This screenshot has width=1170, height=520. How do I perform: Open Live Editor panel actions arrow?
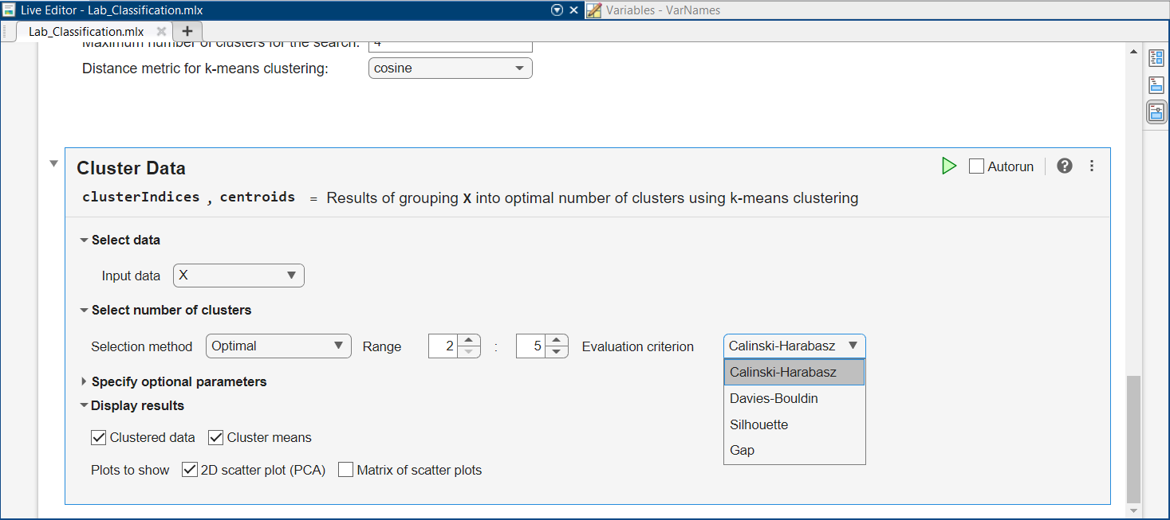[557, 10]
